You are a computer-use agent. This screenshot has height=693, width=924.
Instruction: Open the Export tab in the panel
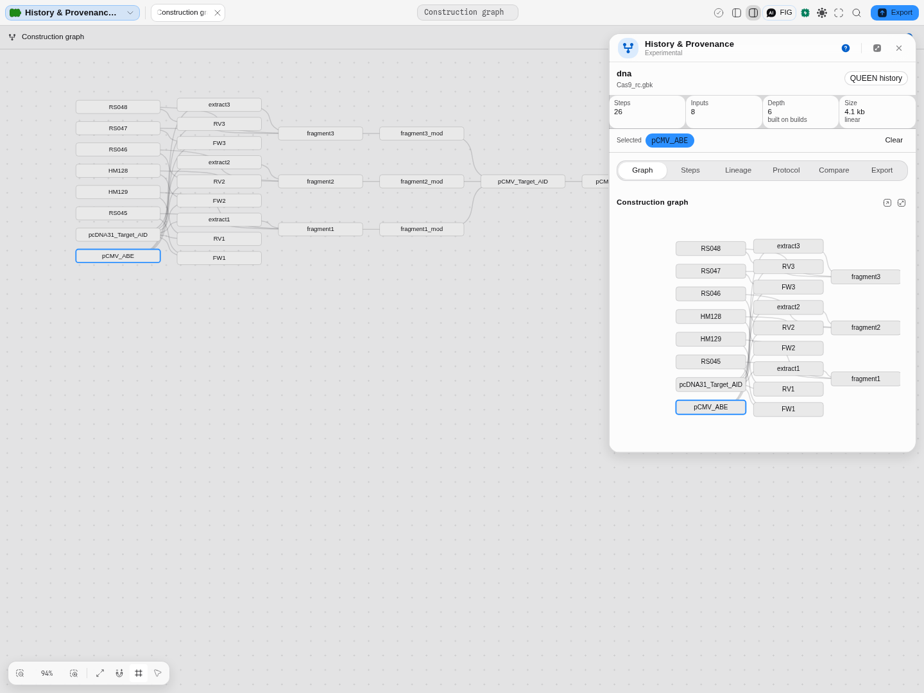pyautogui.click(x=882, y=170)
